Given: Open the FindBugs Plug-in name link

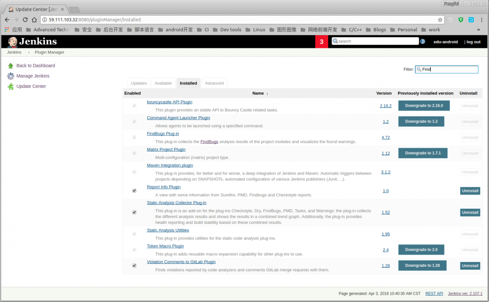Looking at the screenshot, I should point(163,134).
